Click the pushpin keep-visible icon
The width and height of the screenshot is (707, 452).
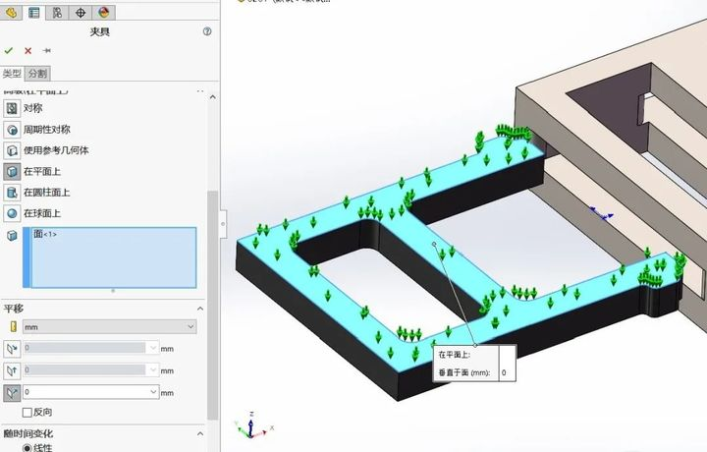click(46, 50)
